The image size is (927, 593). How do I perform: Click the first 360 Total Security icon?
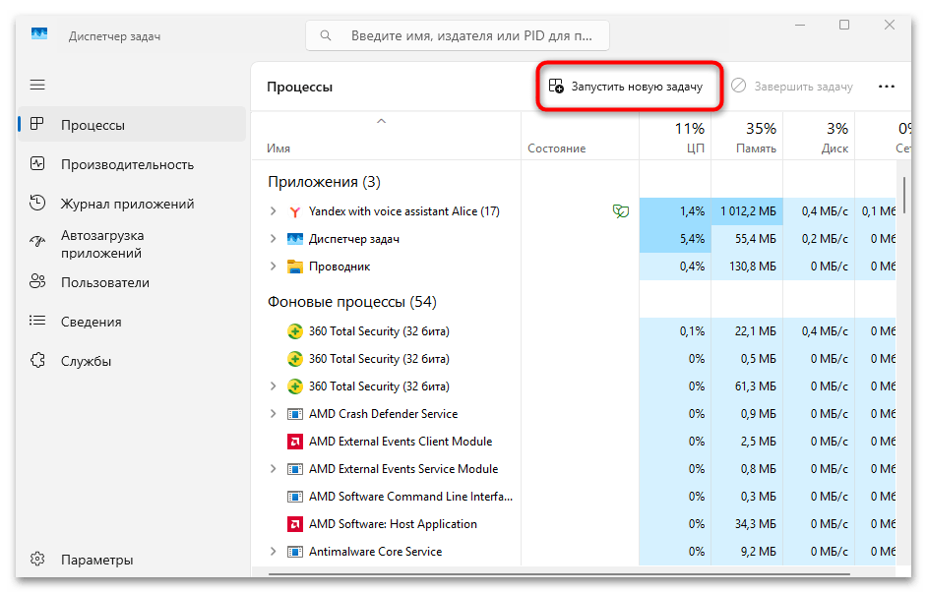pyautogui.click(x=294, y=331)
